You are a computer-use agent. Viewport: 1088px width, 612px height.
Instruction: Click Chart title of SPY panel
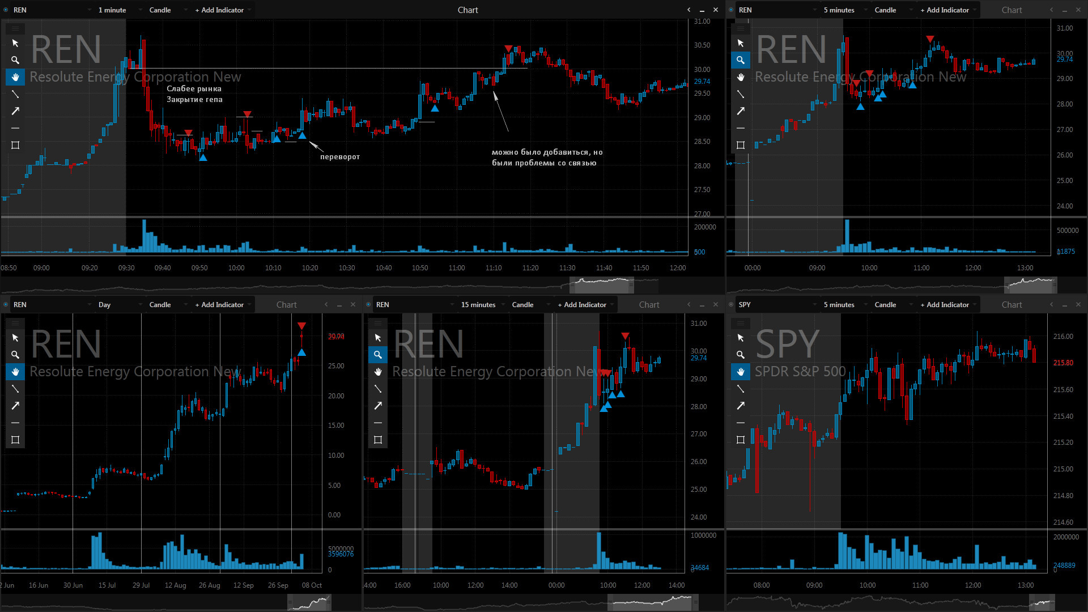click(x=1011, y=305)
